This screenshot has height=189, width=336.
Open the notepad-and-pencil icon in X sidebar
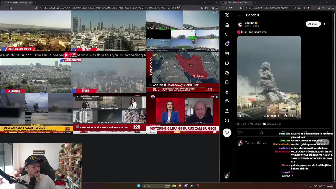coord(227,101)
